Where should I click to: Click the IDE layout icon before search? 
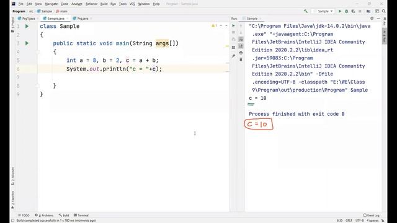tap(377, 11)
